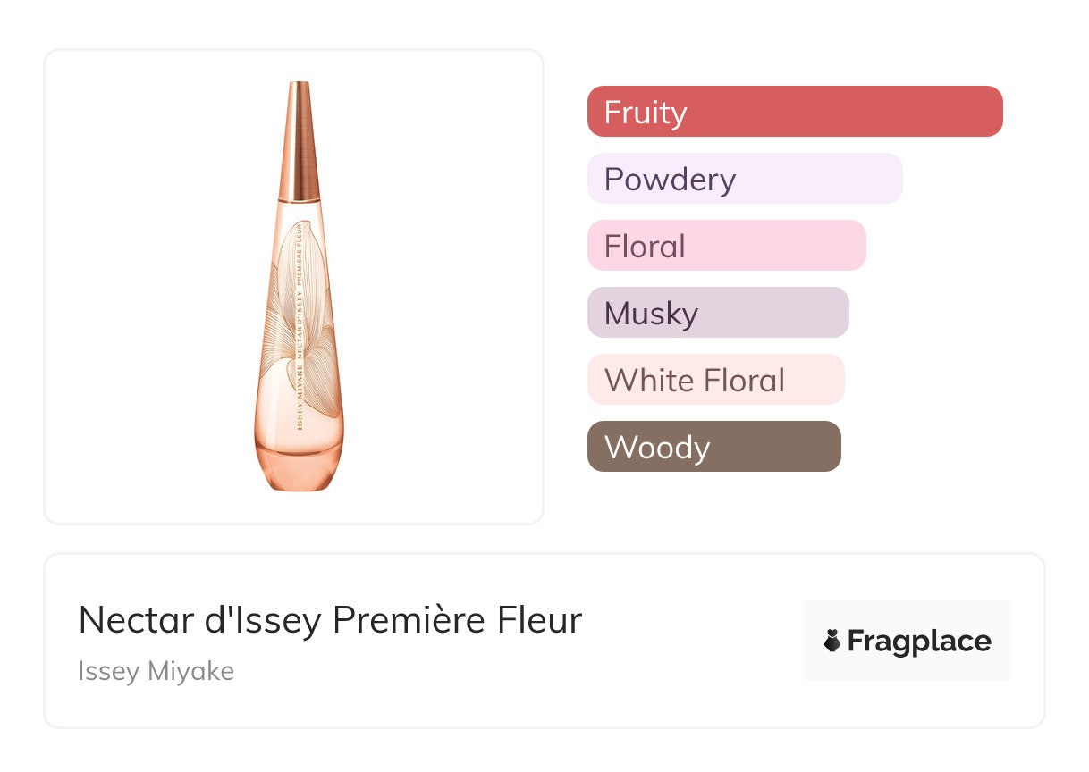Click the Powdery label text
This screenshot has width=1089, height=772.
pos(670,180)
